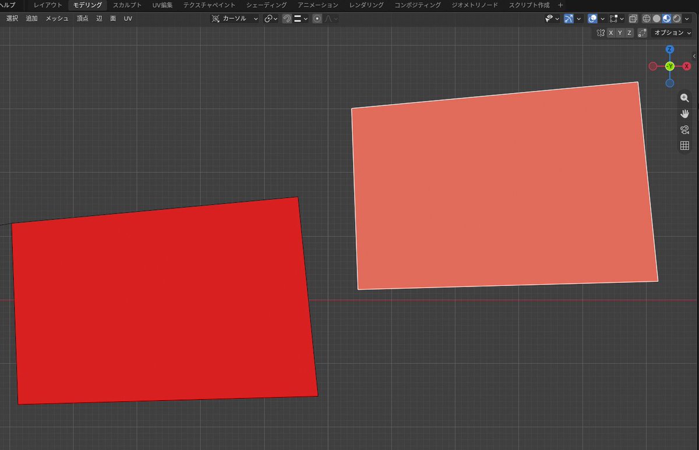The image size is (699, 450).
Task: Toggle the snapping magnet icon
Action: click(x=288, y=19)
